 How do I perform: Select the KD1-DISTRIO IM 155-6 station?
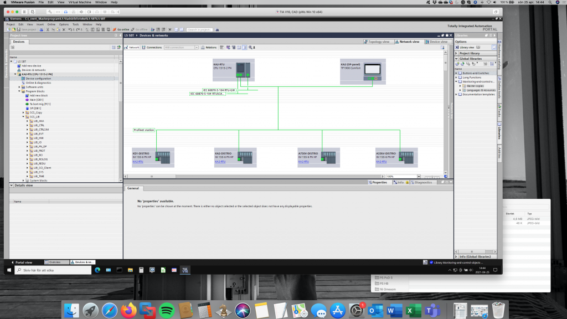click(153, 157)
